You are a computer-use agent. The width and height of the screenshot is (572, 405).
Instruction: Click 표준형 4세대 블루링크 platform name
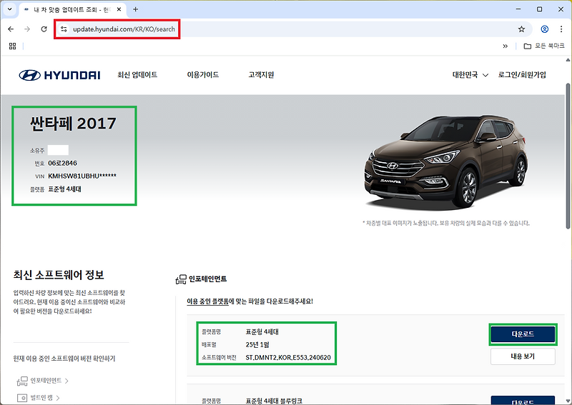click(274, 401)
